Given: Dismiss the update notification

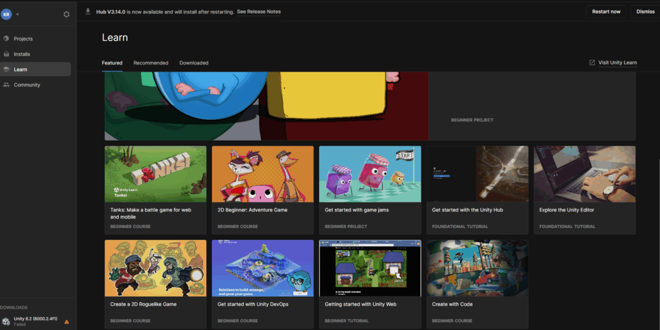Looking at the screenshot, I should tap(645, 12).
